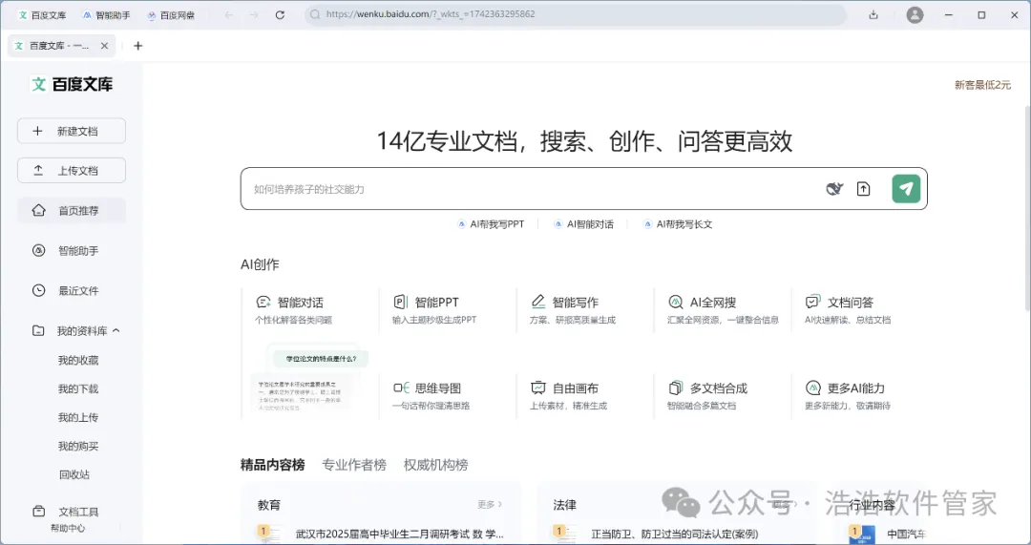1031x545 pixels.
Task: Open the 武汉市2025届高中毕业生 document
Action: tap(399, 534)
